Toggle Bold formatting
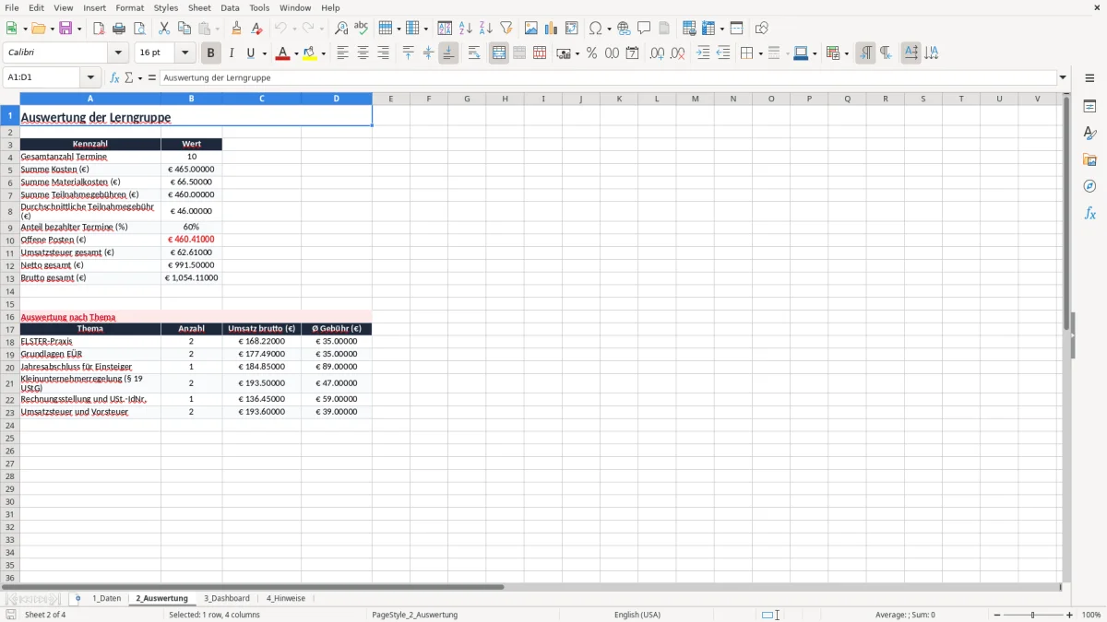This screenshot has width=1107, height=622. [x=211, y=53]
